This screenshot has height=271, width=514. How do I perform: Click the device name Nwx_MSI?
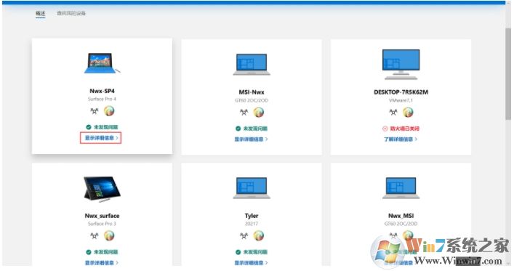click(x=401, y=216)
